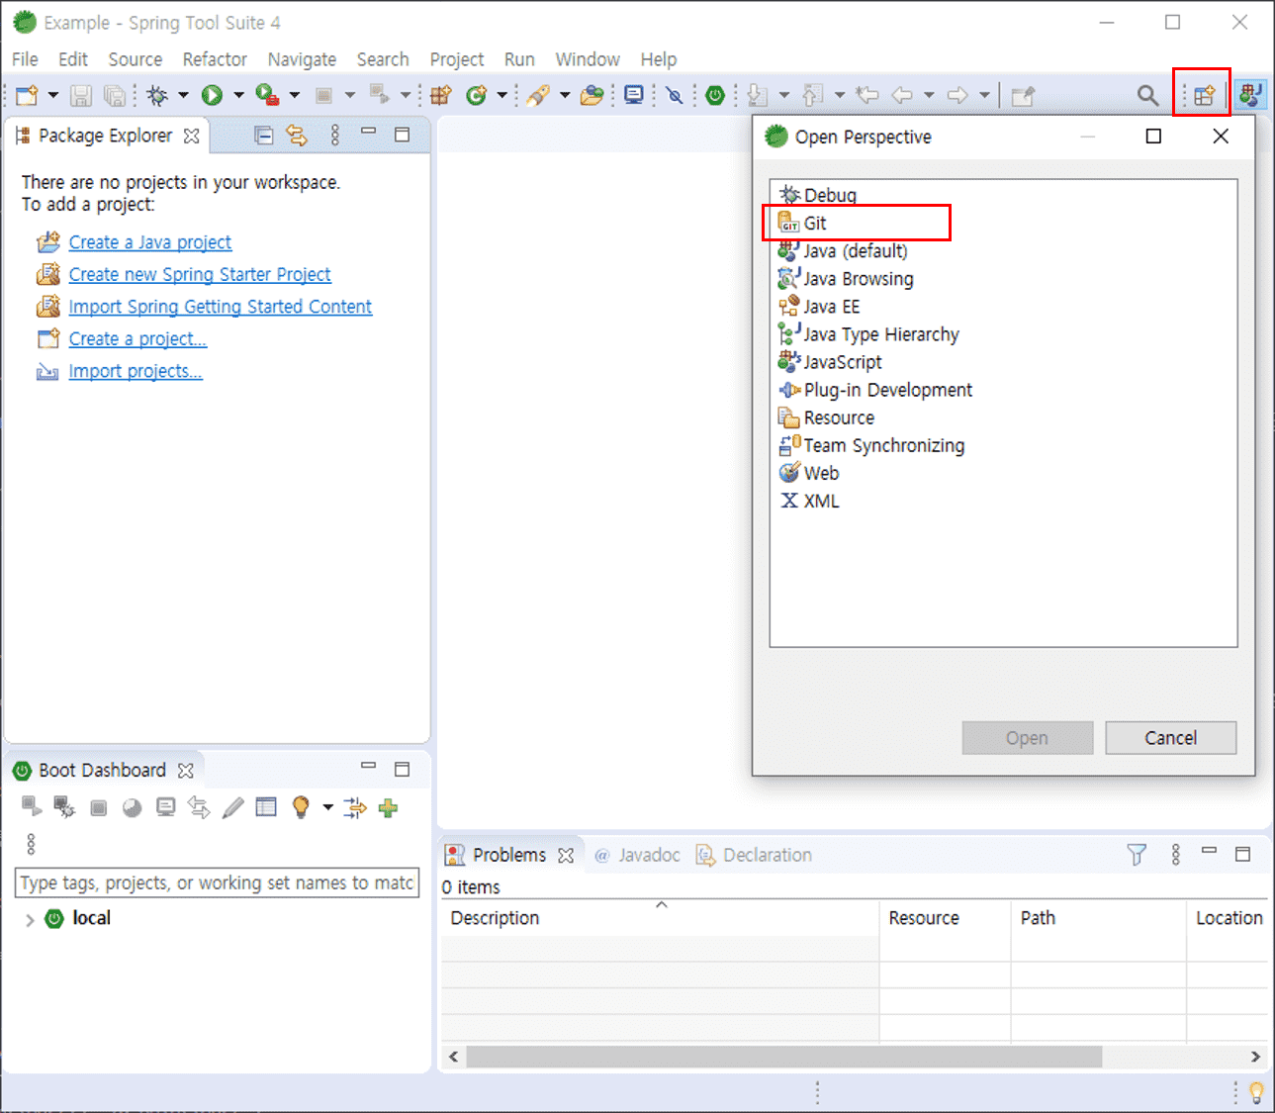Open the Navigate menu
1275x1113 pixels.
click(302, 59)
